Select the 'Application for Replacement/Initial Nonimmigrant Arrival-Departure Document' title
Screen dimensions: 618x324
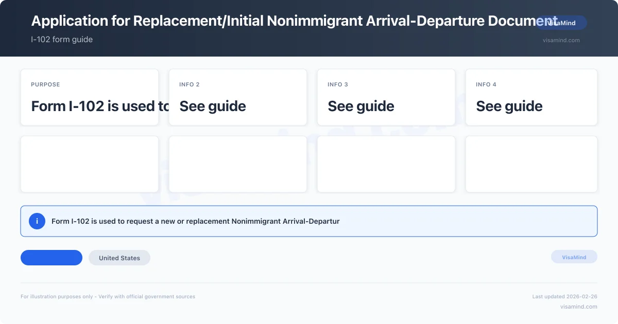295,21
